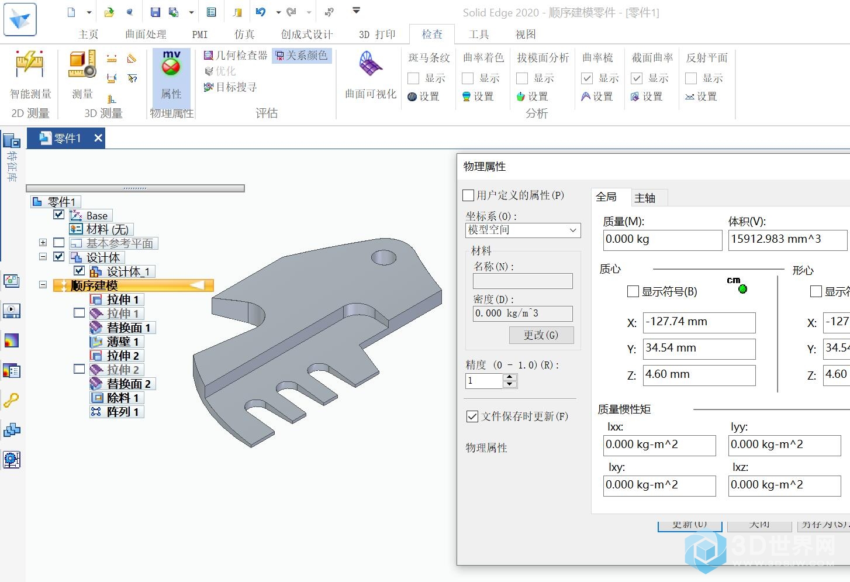850x582 pixels.
Task: Uncheck Curvature Comb display checkbox
Action: point(587,78)
